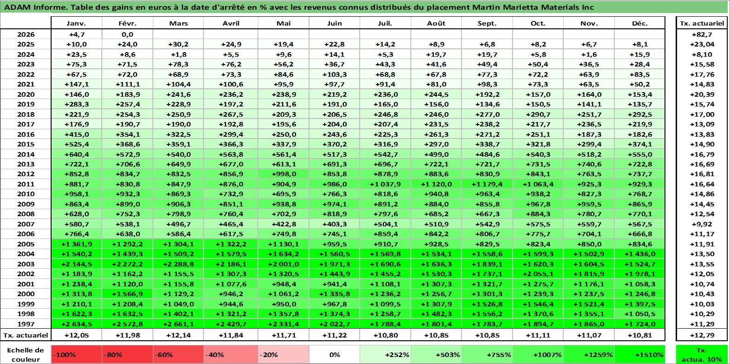Screen dimensions: 730x364
Task: Select the +1007% color scale swatch
Action: [538, 354]
